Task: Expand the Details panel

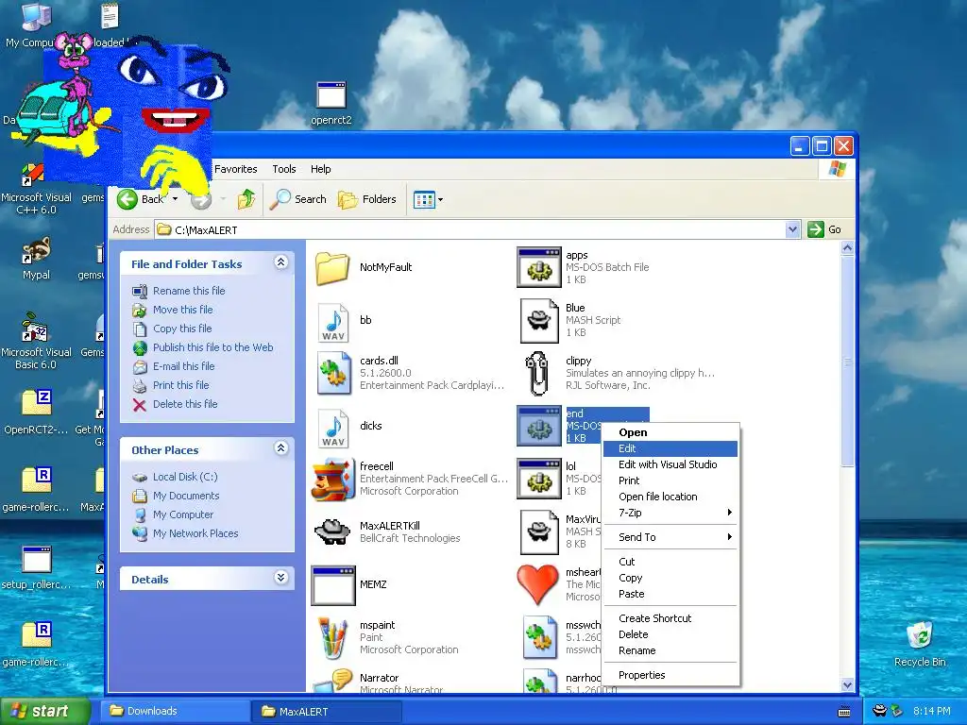Action: 280,578
